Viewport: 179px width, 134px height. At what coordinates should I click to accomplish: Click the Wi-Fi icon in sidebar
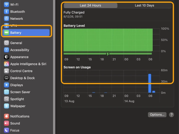[x=7, y=5]
